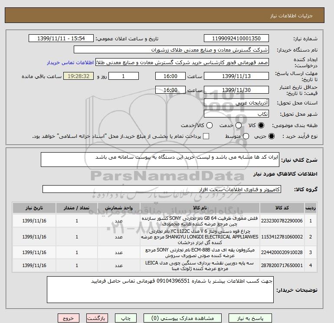Click the YC1122C flashlight item name
334x323 pixels.
200,237
